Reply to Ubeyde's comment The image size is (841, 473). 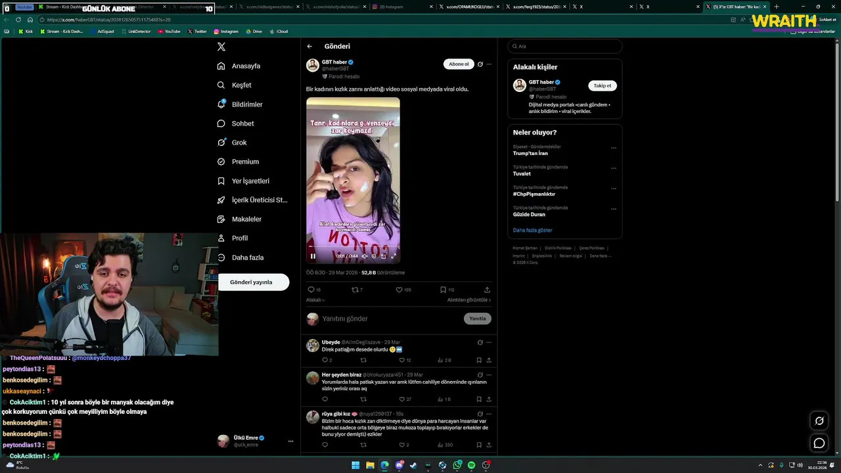(x=327, y=360)
